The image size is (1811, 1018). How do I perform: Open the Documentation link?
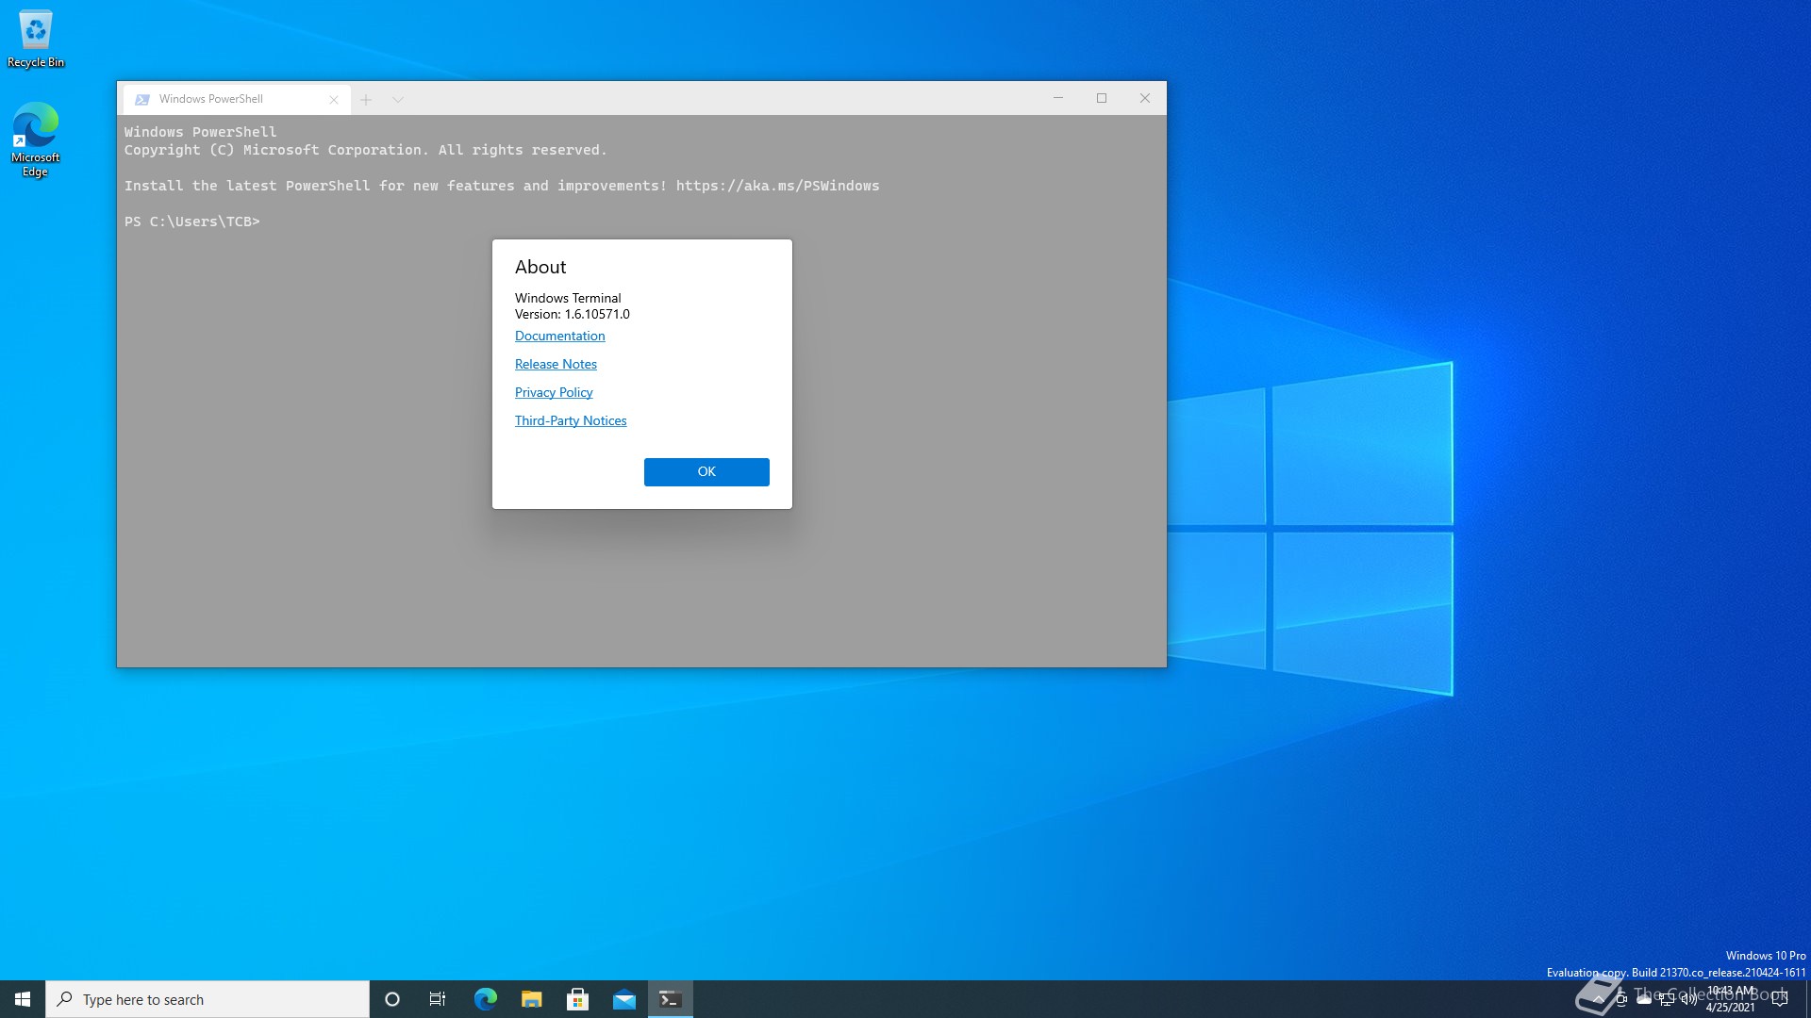point(559,336)
